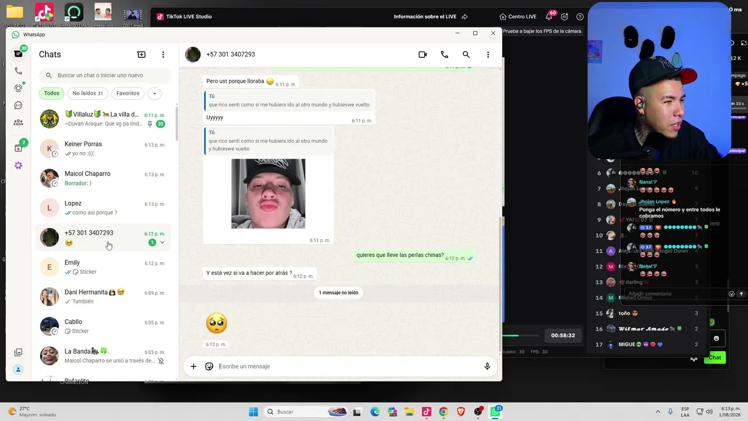Image resolution: width=748 pixels, height=421 pixels.
Task: Open the Cabllo chat
Action: [103, 326]
